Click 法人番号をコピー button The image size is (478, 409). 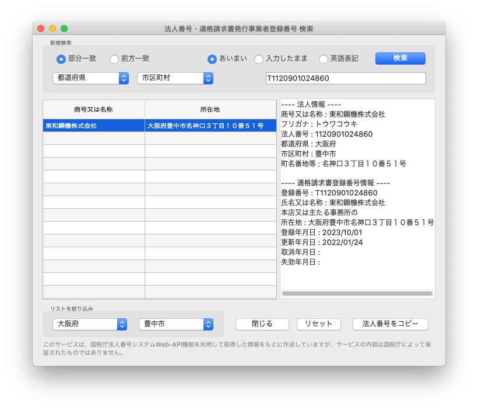tap(390, 324)
